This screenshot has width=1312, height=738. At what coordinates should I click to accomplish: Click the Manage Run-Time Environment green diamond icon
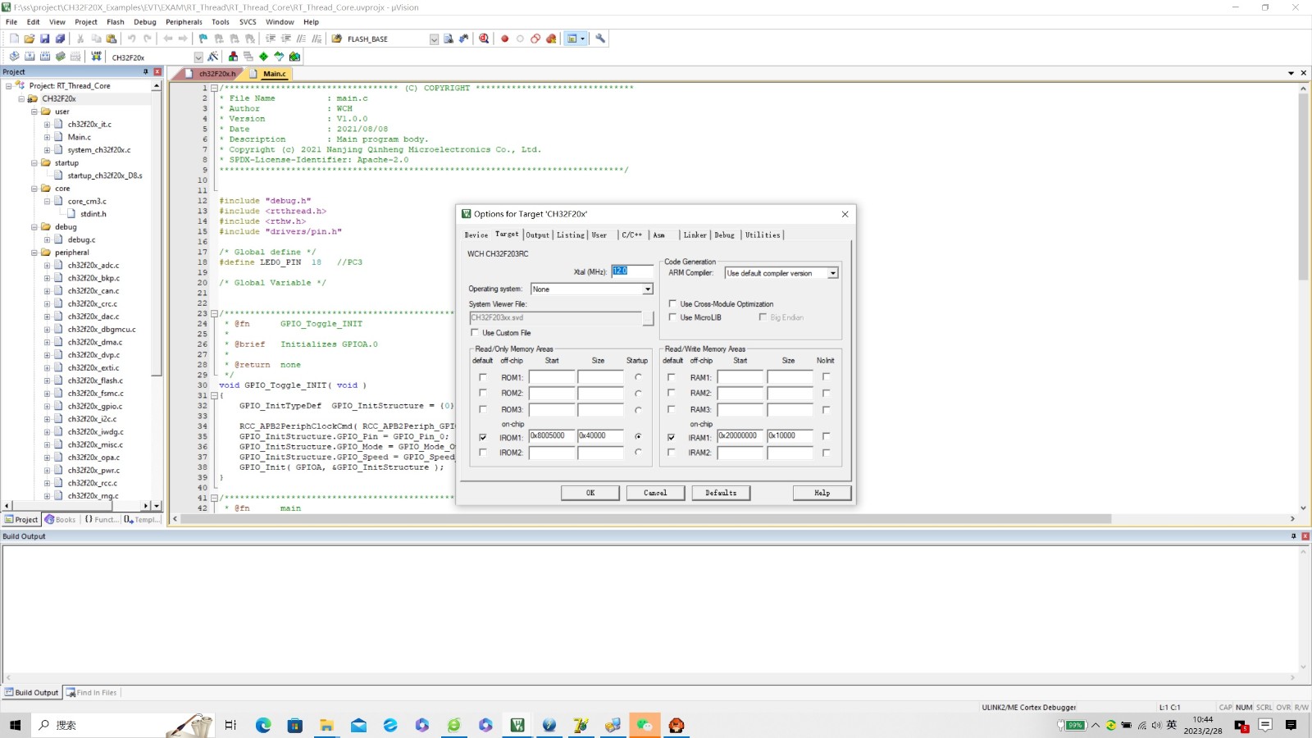pyautogui.click(x=263, y=57)
